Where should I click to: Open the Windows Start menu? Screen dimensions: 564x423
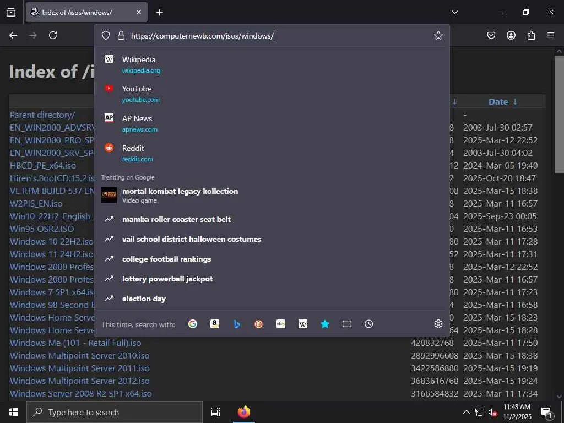(x=13, y=412)
